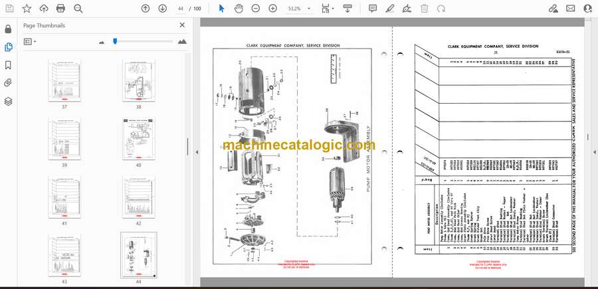
Task: Choose the selection arrow tool
Action: click(221, 9)
